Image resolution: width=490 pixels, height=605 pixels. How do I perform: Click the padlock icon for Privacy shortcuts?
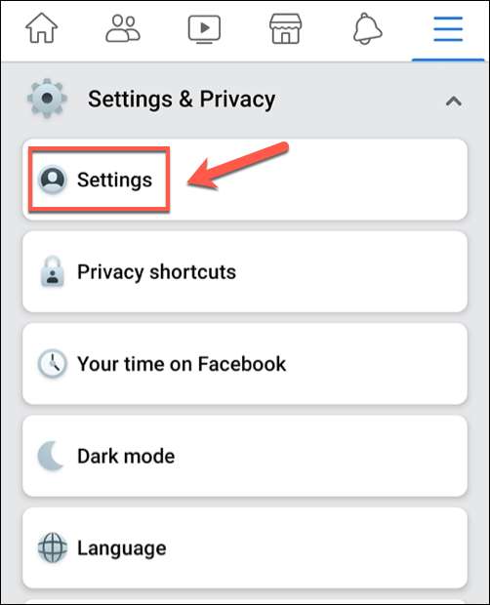pos(53,271)
